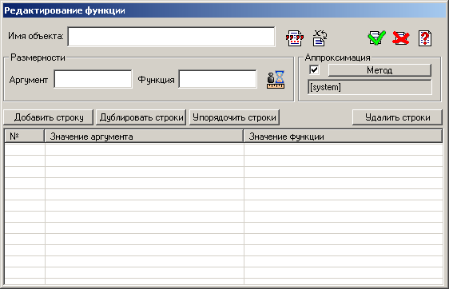Cancel editing with the red cross icon
Image resolution: width=449 pixels, height=289 pixels.
[400, 38]
